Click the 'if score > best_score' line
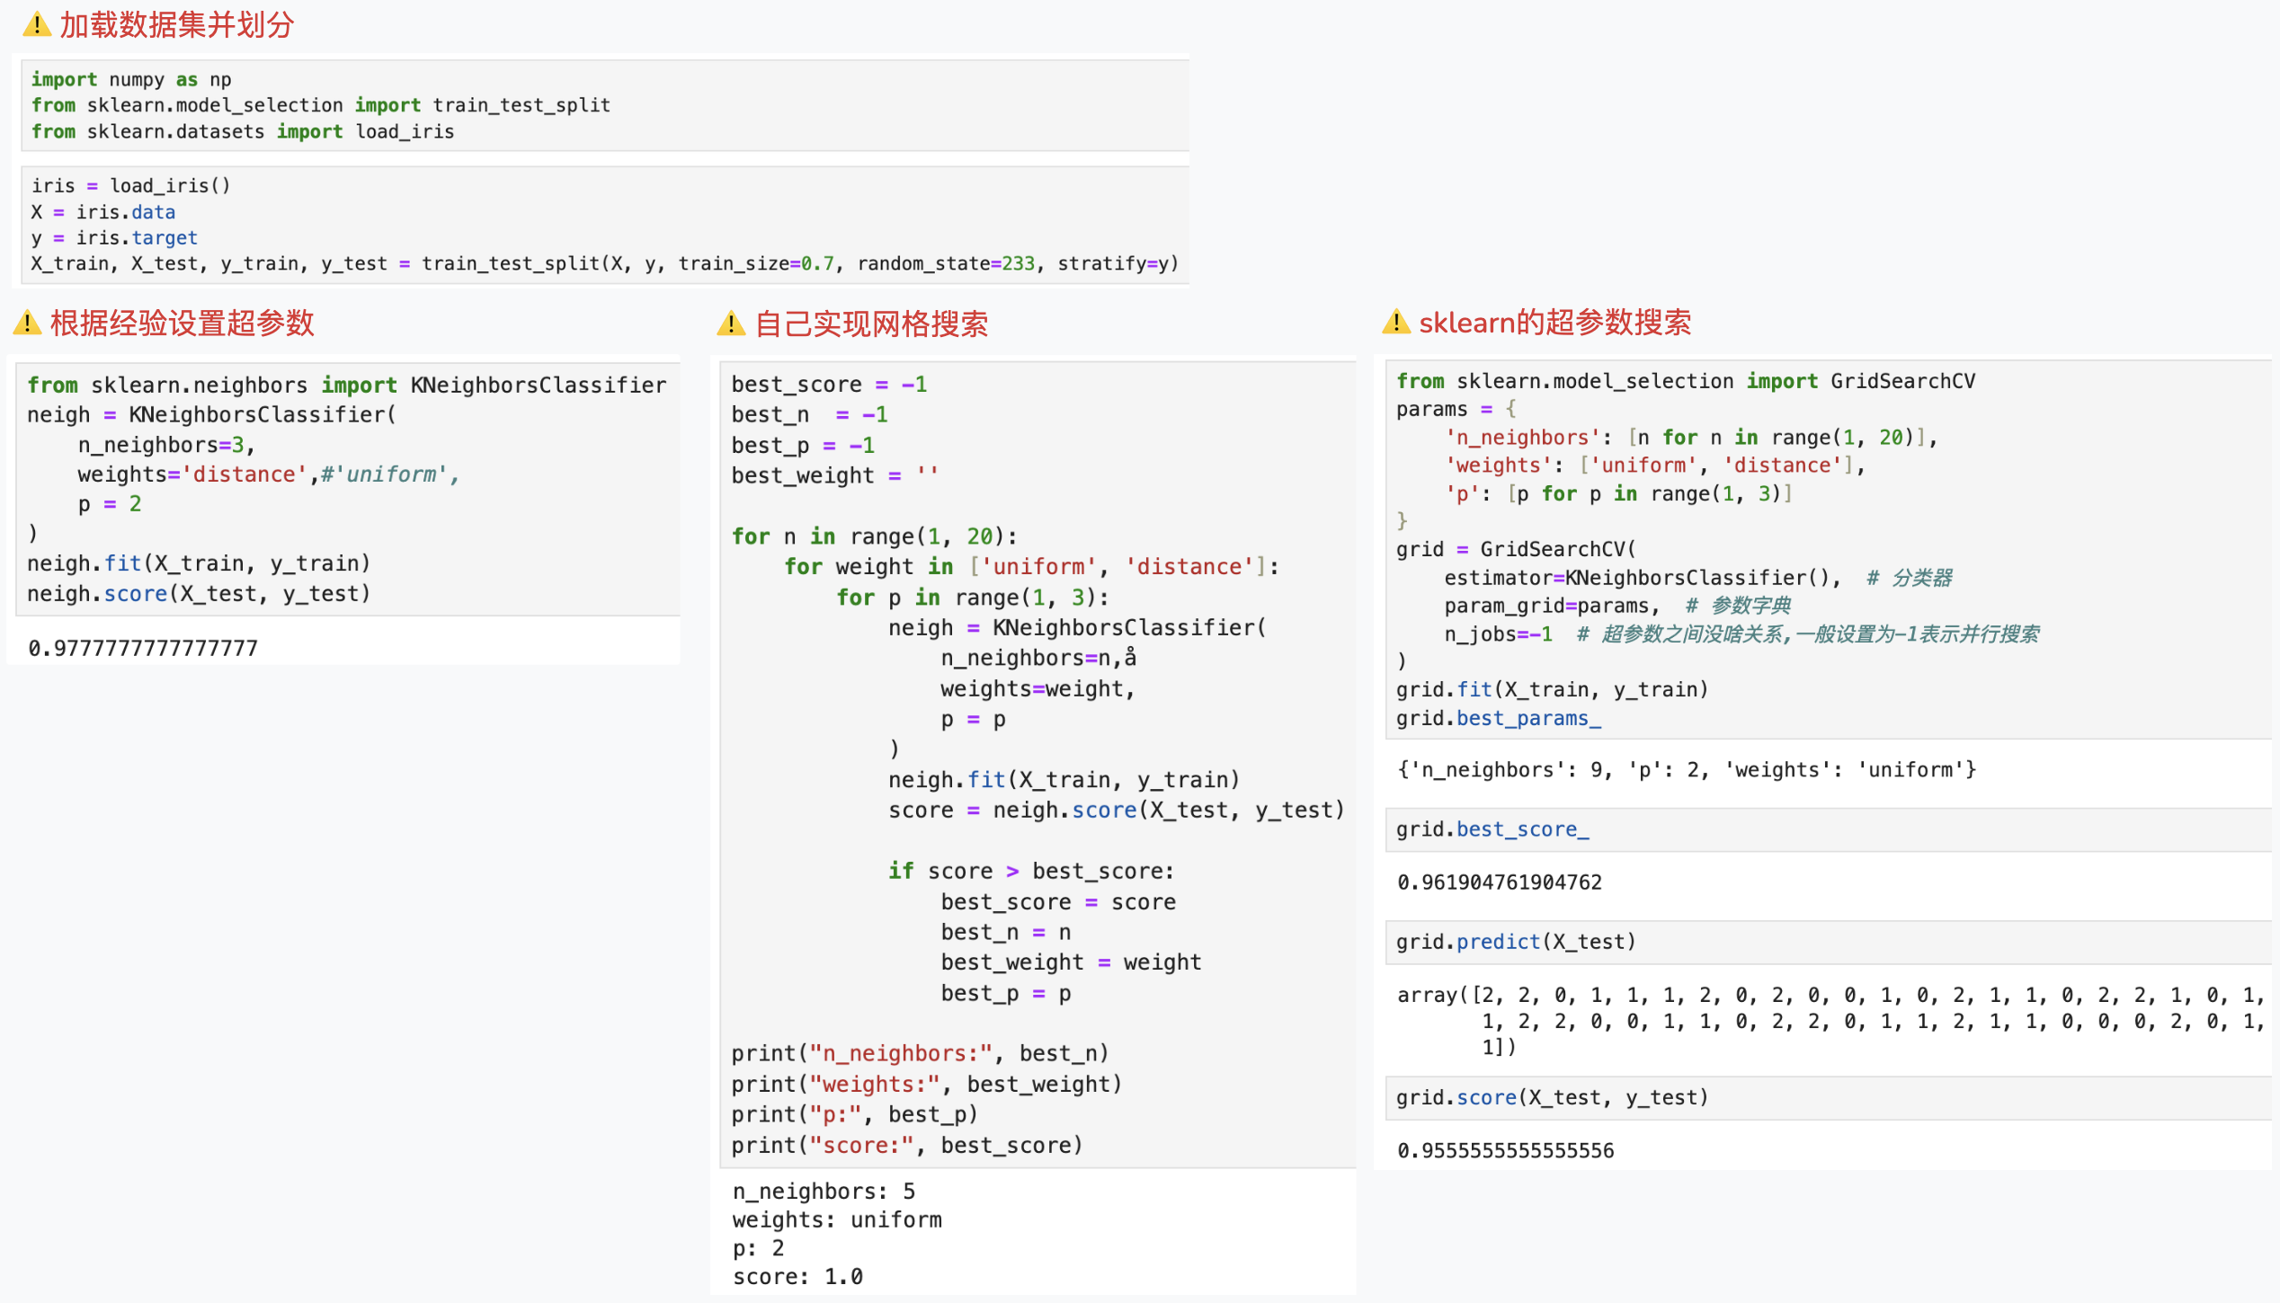Screen dimensions: 2280x1303 [x=1030, y=871]
